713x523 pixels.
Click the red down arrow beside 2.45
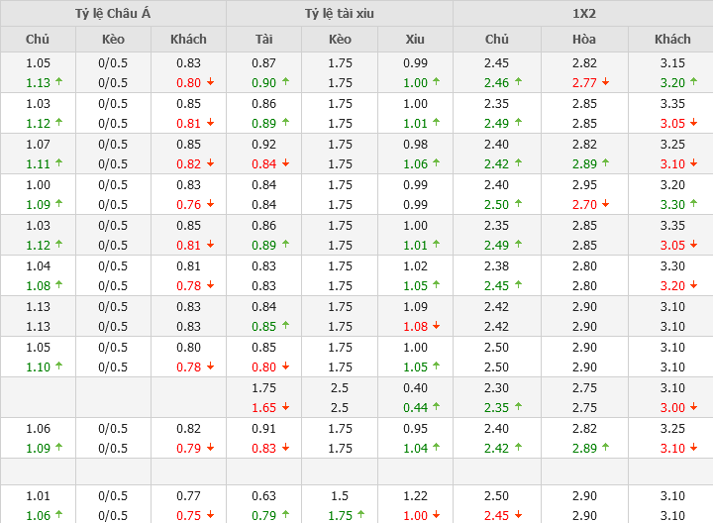(518, 516)
